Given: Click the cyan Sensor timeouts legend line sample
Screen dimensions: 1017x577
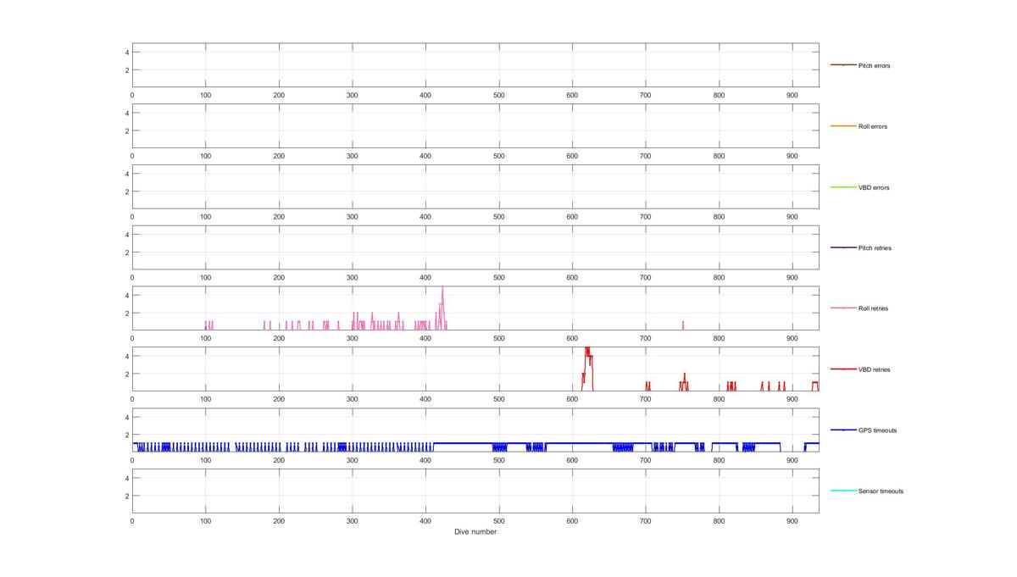Looking at the screenshot, I should (843, 491).
